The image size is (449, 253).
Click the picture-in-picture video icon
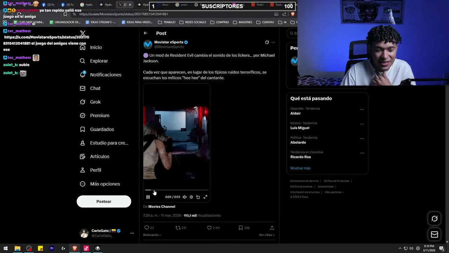(198, 197)
